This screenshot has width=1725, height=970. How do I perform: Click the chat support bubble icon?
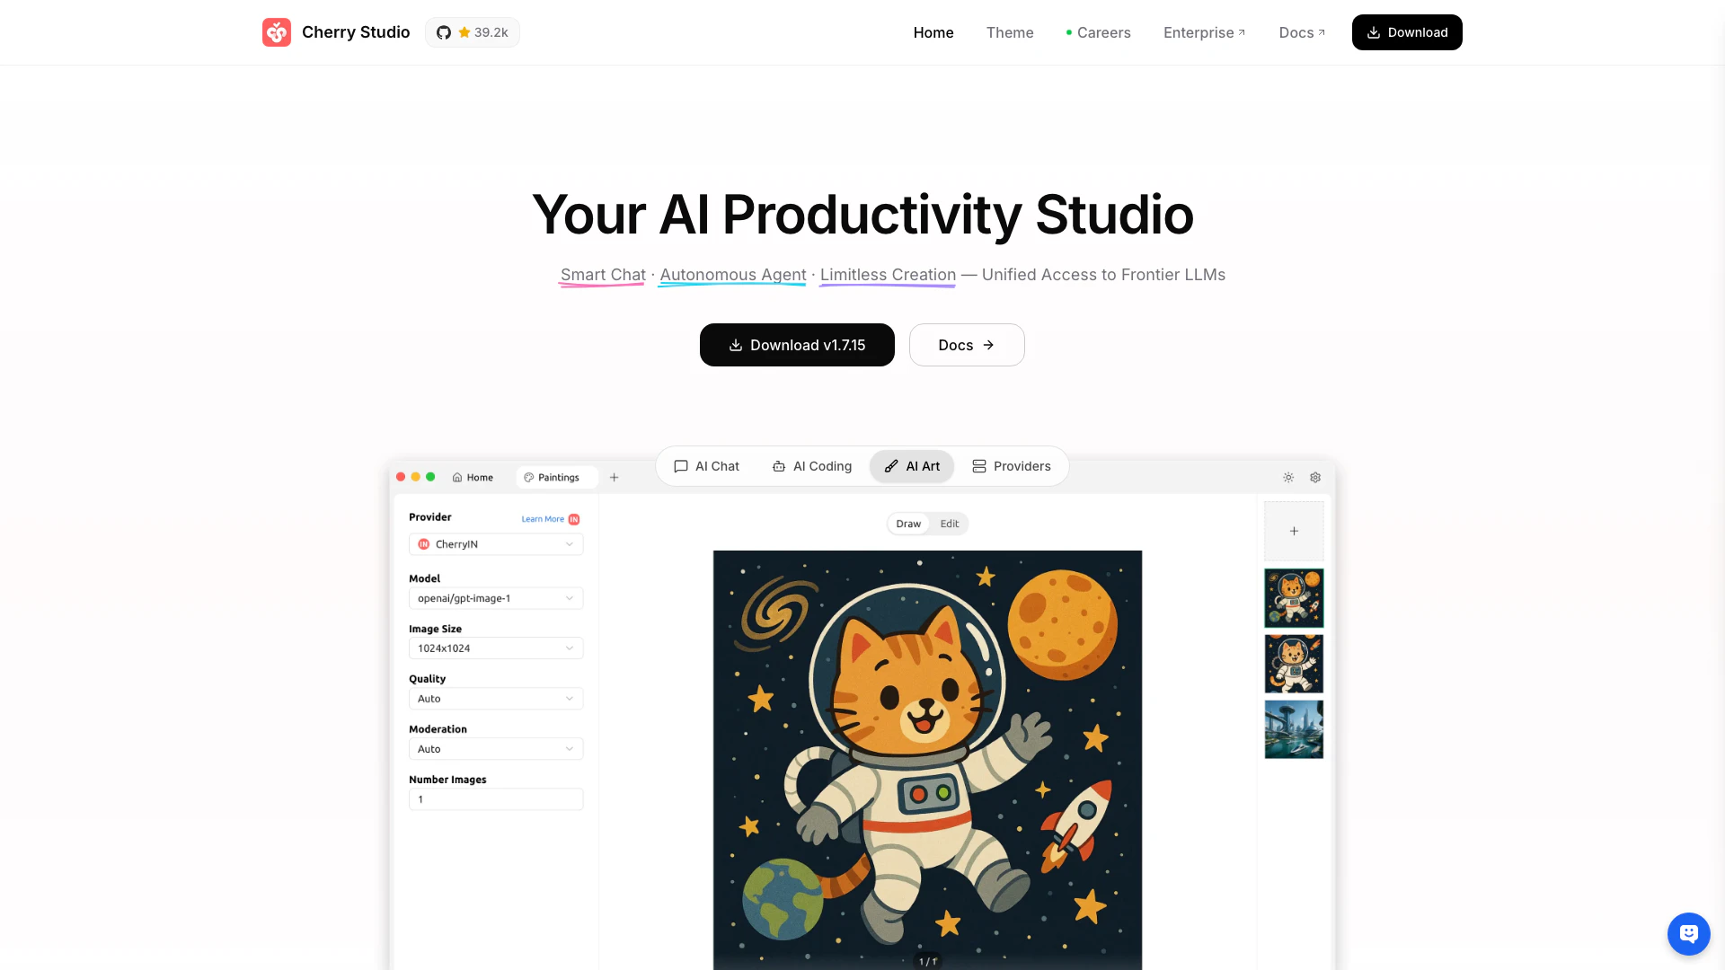(1688, 934)
